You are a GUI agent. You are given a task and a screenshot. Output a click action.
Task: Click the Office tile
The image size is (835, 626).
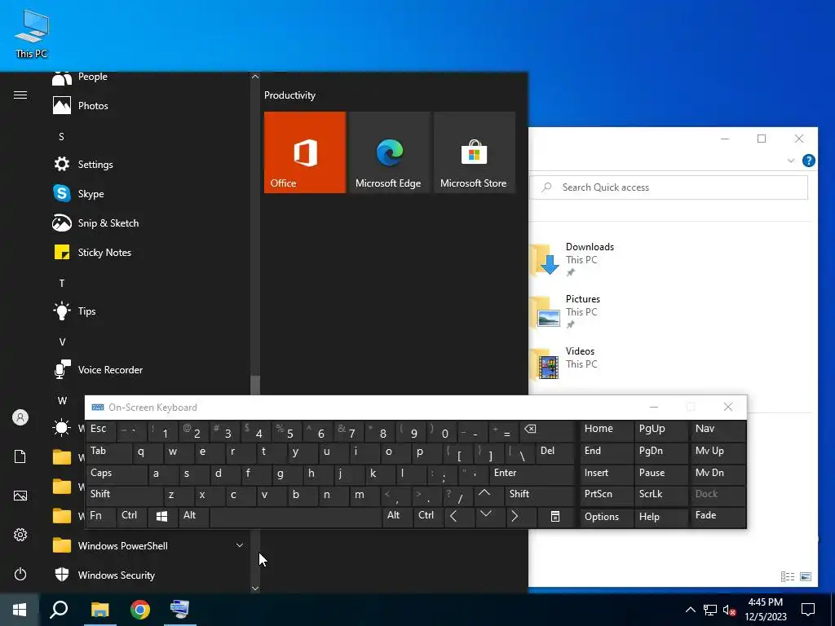pos(305,152)
